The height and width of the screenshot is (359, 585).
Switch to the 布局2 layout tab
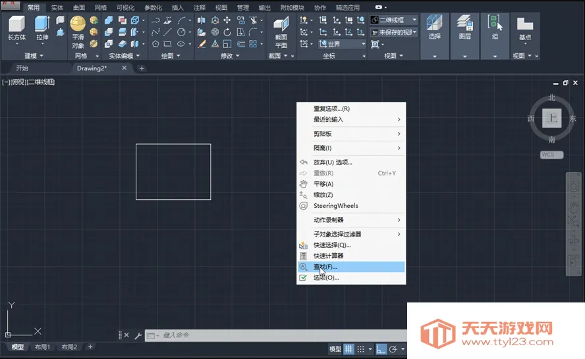pyautogui.click(x=69, y=347)
